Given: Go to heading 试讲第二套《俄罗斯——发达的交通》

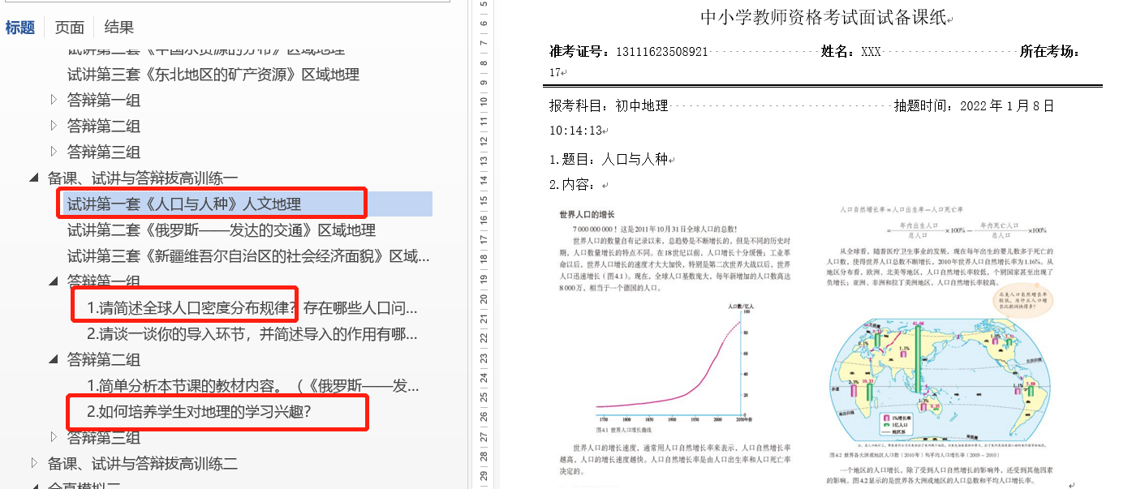Looking at the screenshot, I should coord(221,229).
